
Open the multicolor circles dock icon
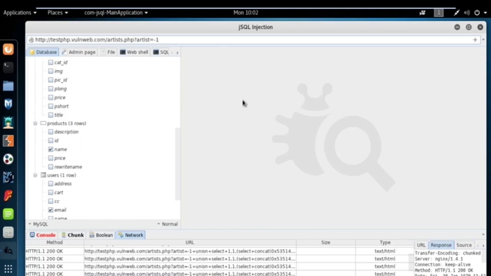pos(8,159)
